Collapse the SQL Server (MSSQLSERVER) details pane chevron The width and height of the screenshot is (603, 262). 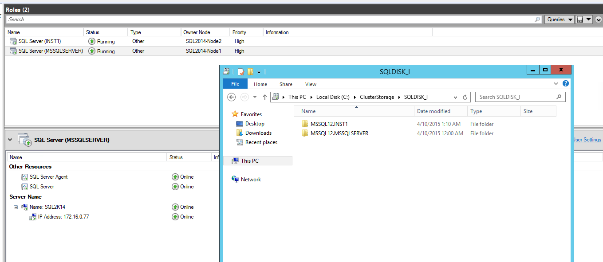10,140
